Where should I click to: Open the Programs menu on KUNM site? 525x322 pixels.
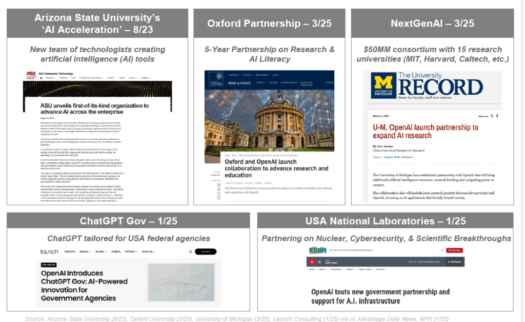click(x=336, y=269)
